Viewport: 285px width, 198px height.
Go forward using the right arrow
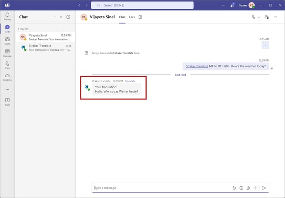coord(86,5)
